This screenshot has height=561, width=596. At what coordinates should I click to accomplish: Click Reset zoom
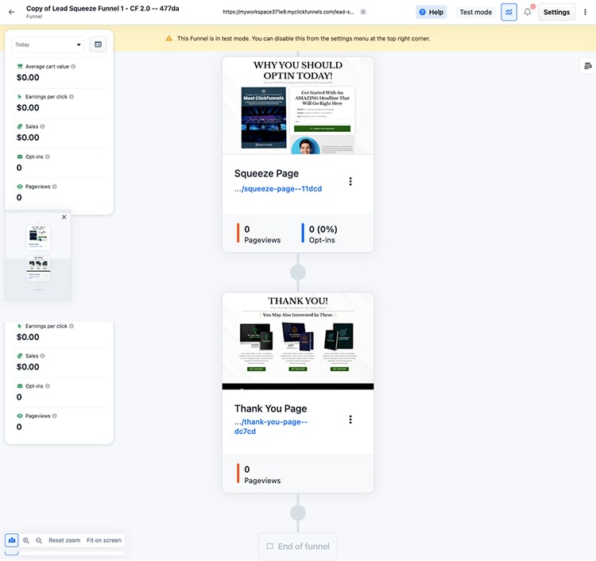[64, 540]
